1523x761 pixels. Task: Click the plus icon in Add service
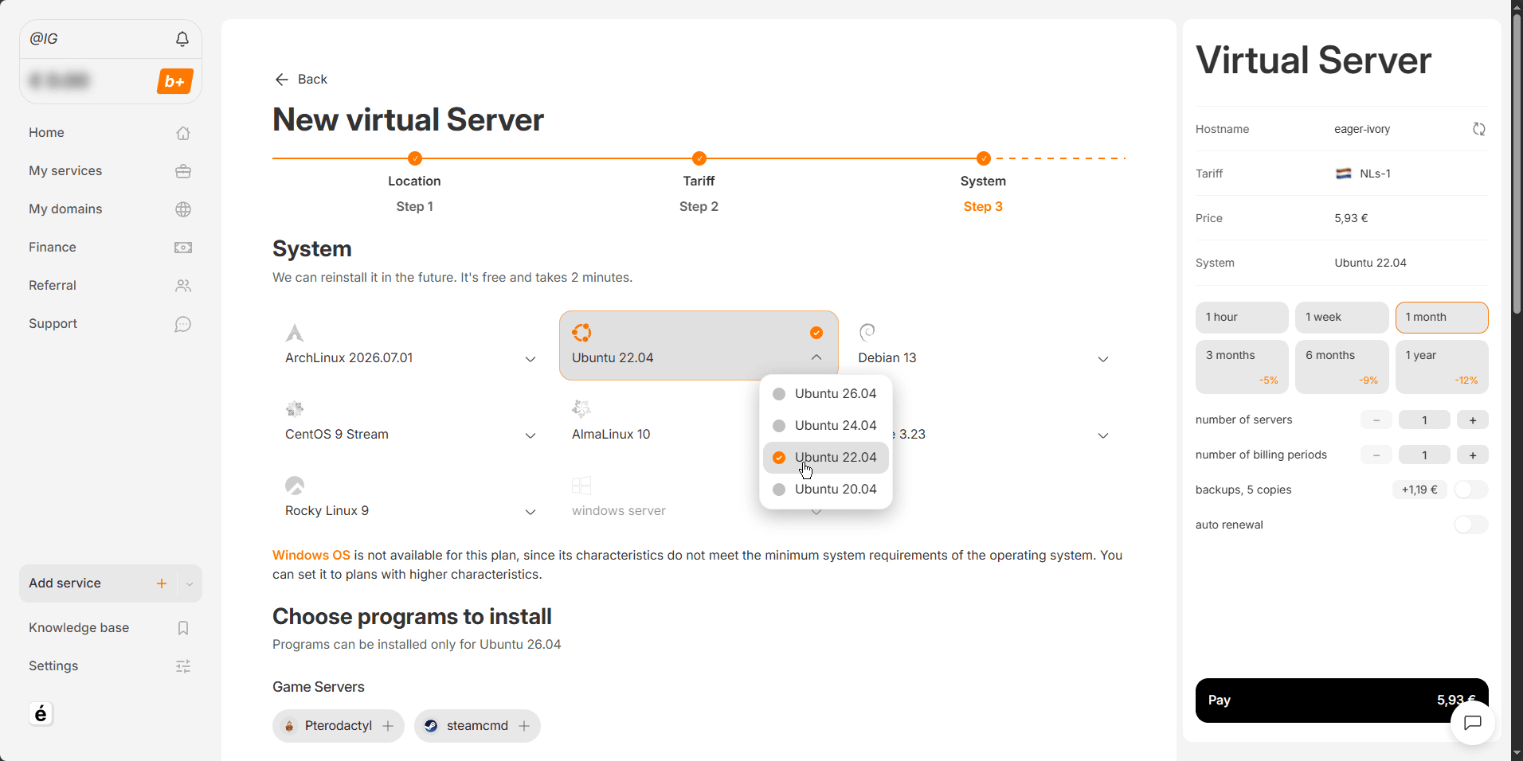click(x=162, y=583)
